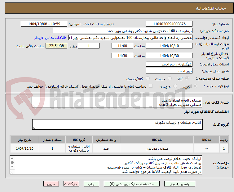Click the گروه کالا table column header
This screenshot has height=192, width=234.
(79, 140)
